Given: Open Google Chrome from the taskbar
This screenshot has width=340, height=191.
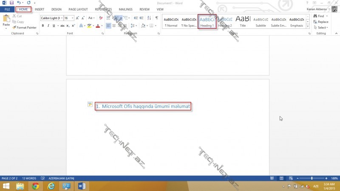Looking at the screenshot, I should (35, 186).
